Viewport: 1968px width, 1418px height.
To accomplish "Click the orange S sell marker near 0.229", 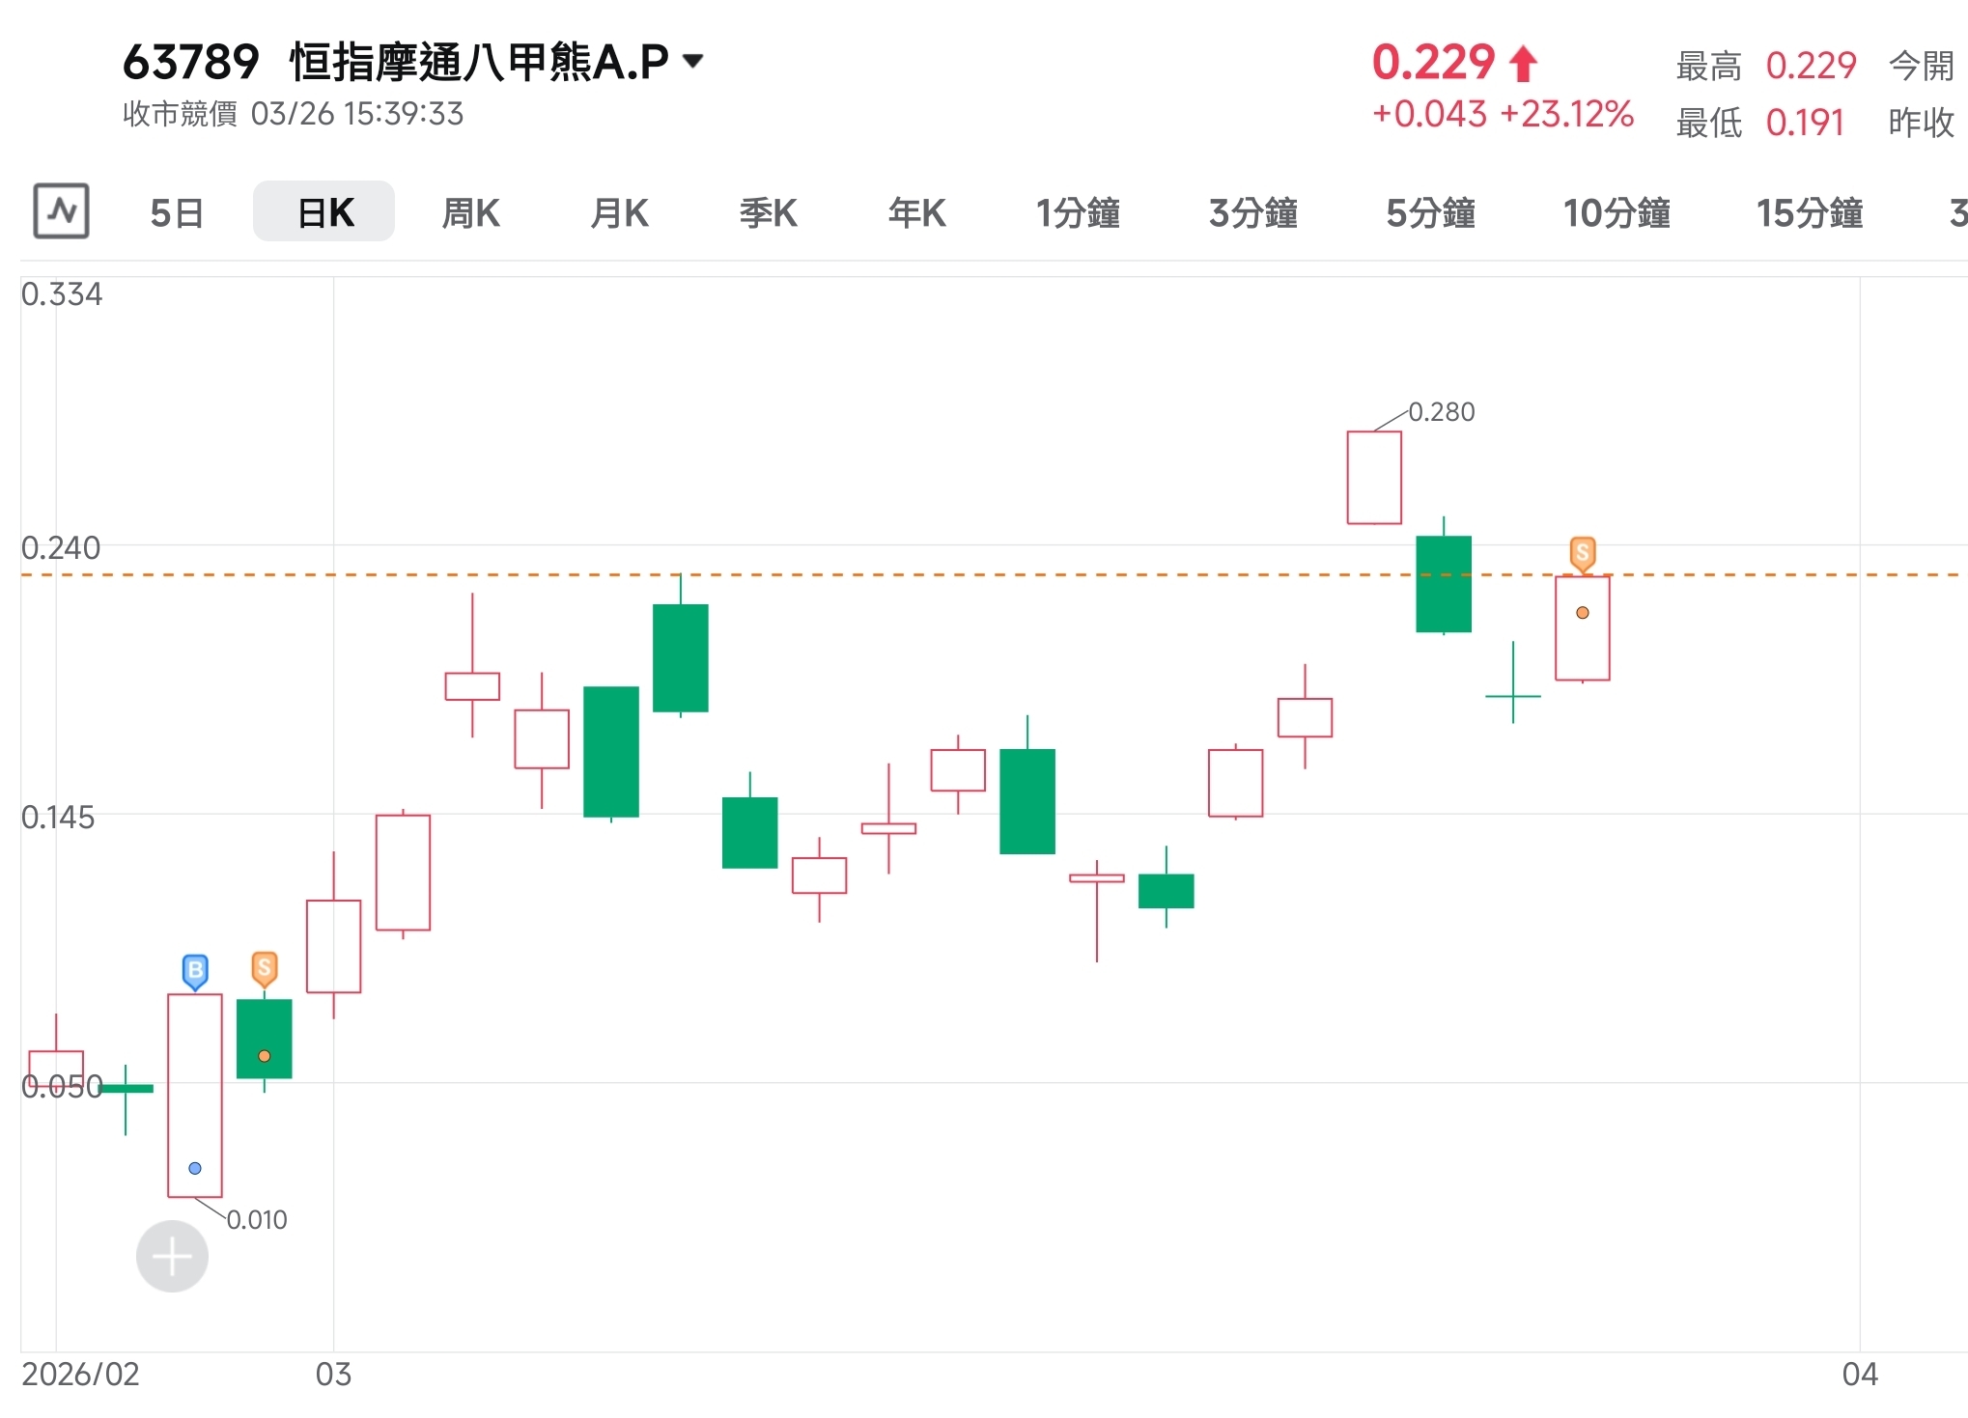I will pos(1583,552).
